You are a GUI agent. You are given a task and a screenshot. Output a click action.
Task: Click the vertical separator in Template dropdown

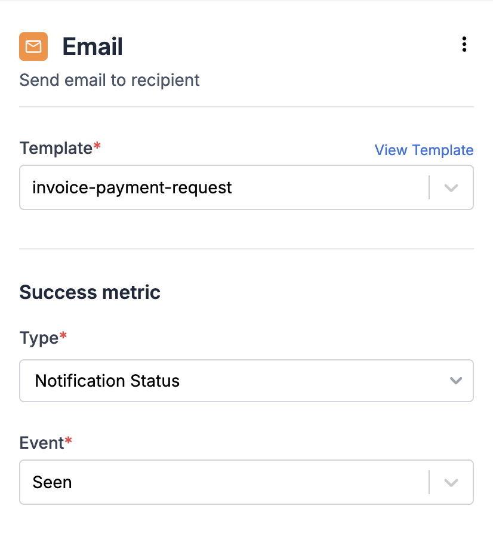coord(429,187)
